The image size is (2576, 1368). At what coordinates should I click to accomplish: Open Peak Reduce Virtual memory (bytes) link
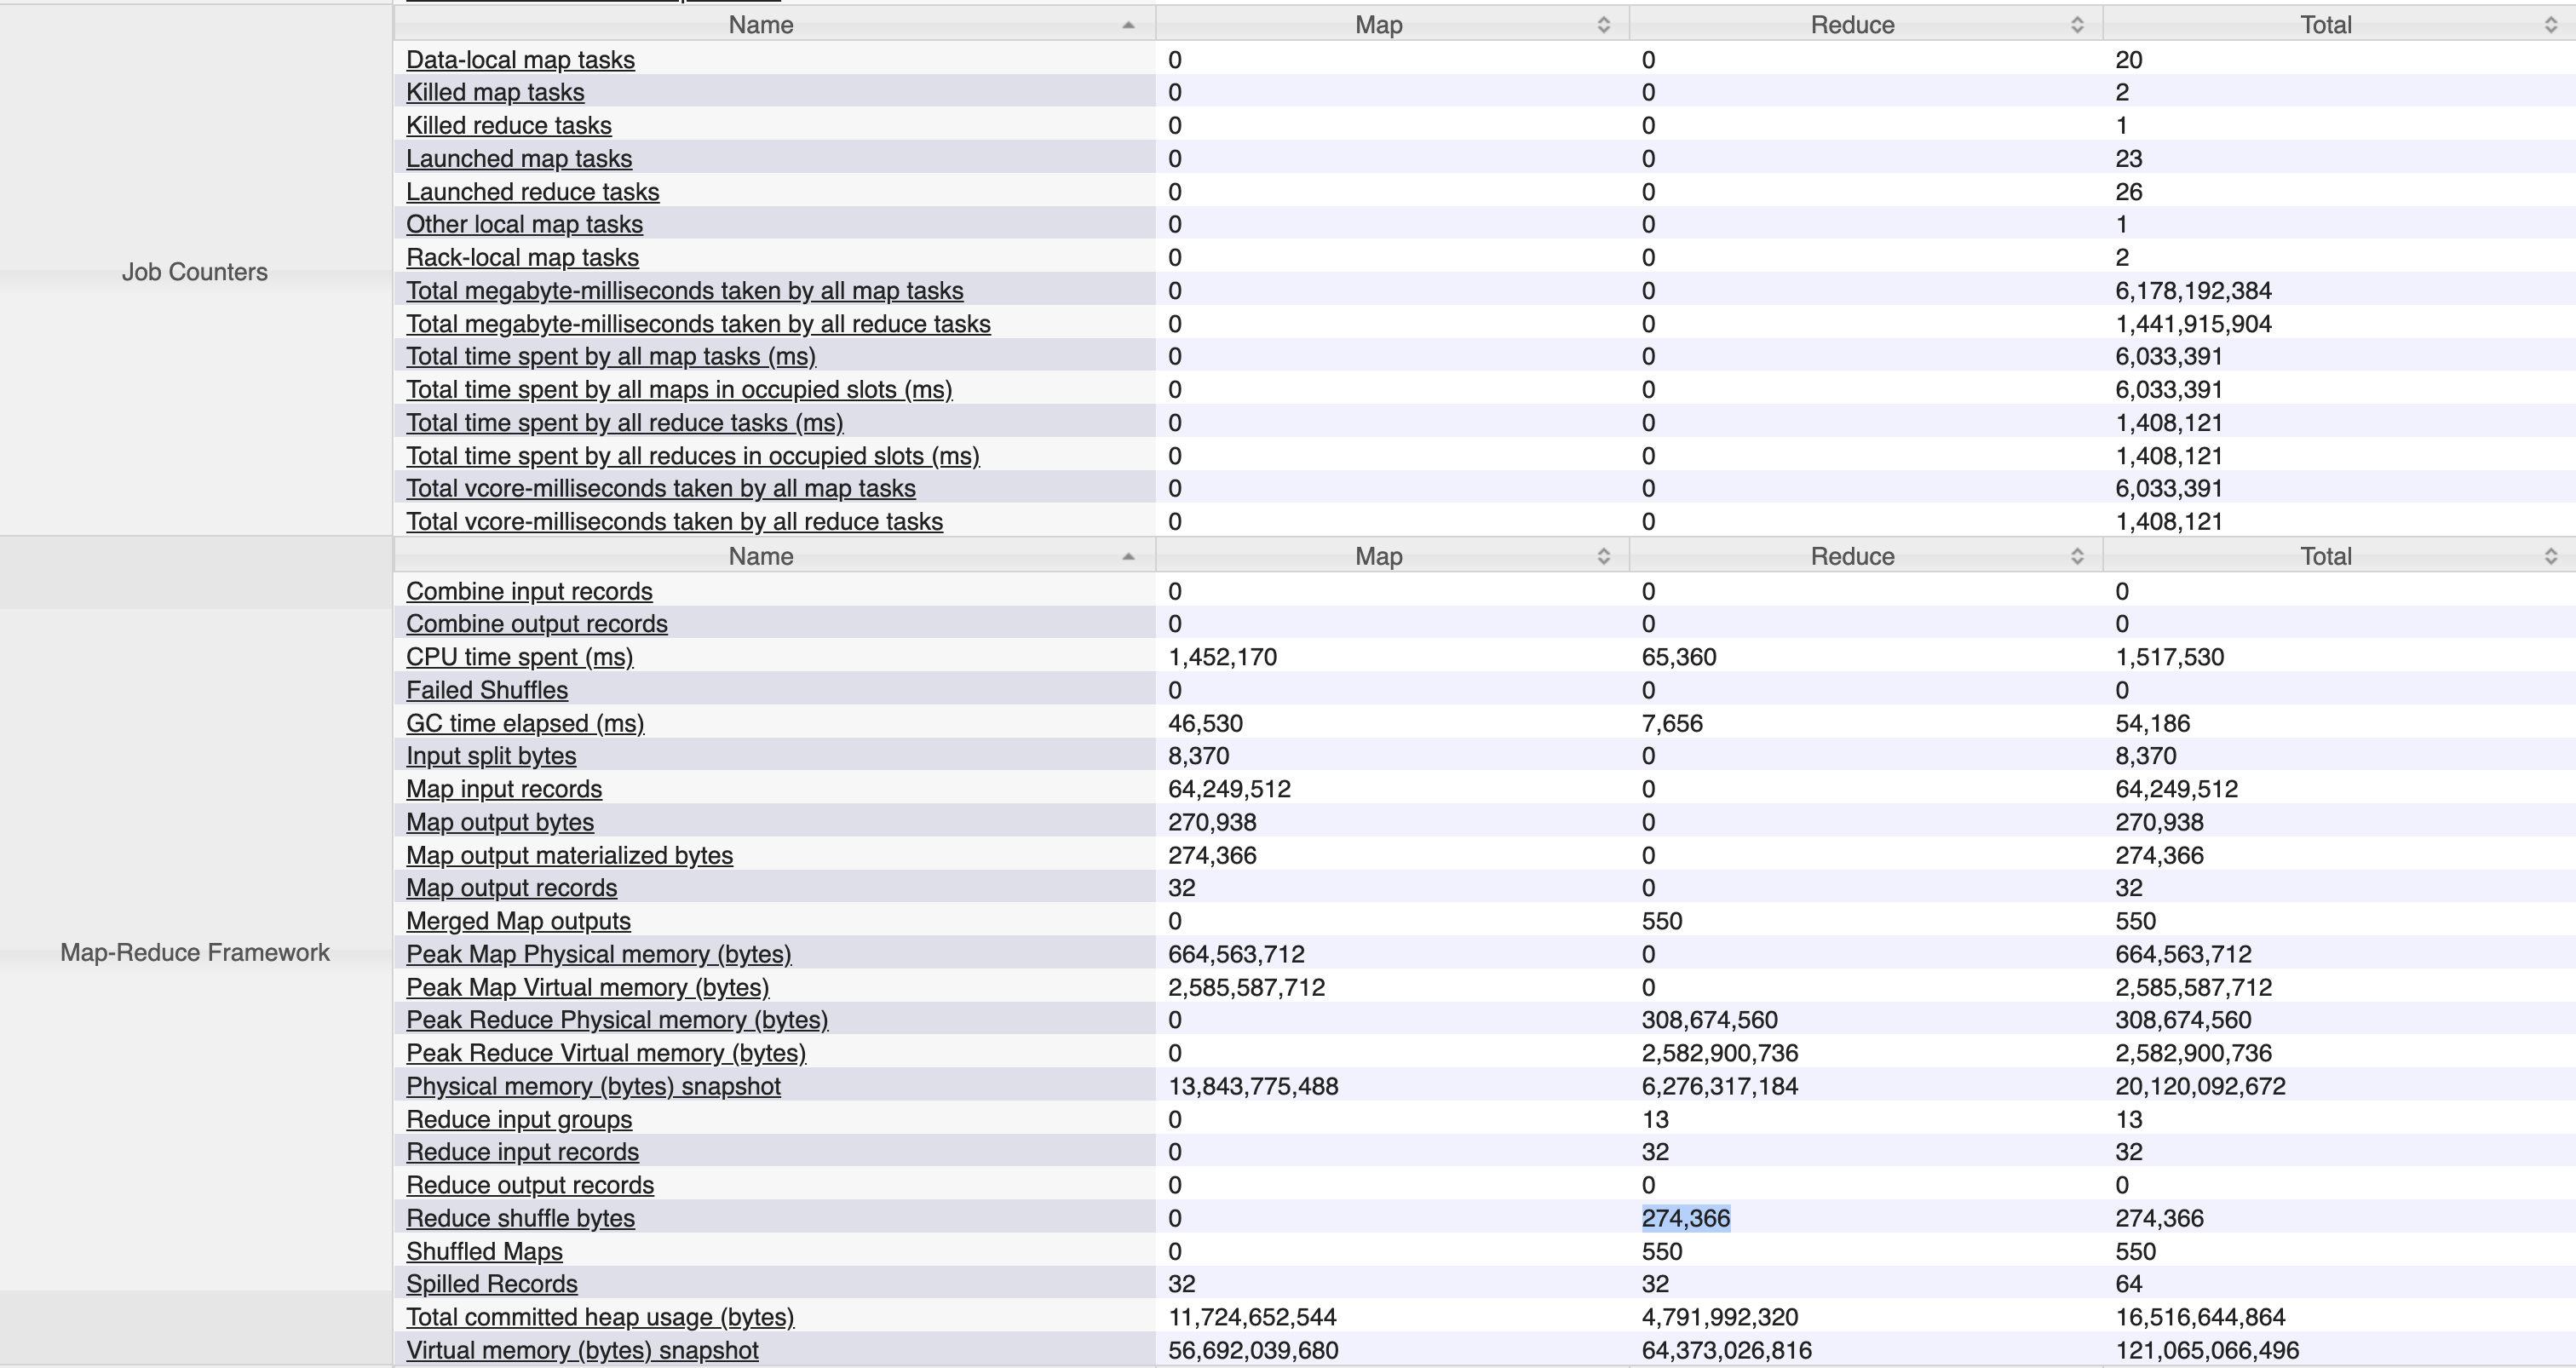pyautogui.click(x=606, y=1054)
